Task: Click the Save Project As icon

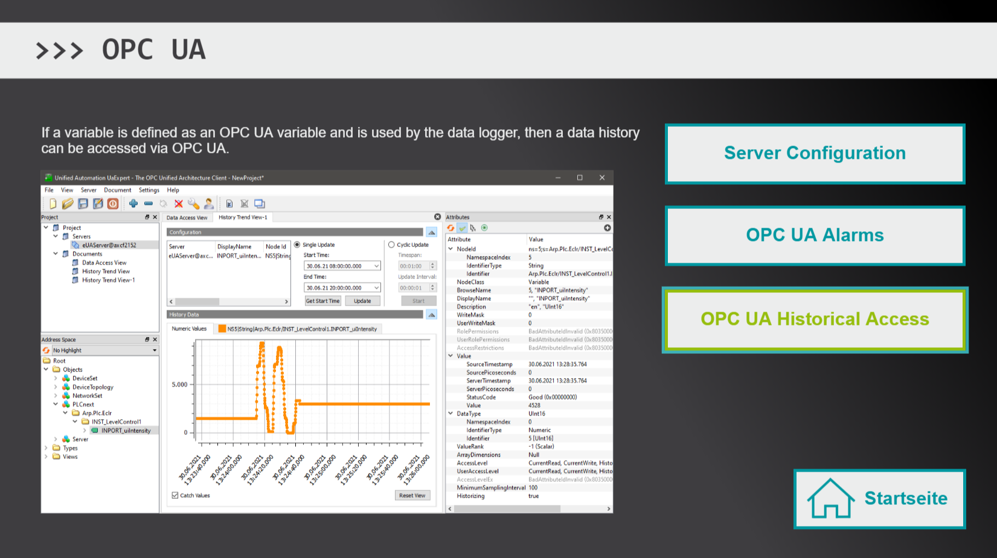Action: [x=98, y=204]
